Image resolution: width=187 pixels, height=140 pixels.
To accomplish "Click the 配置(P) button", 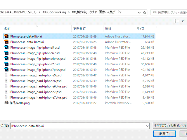I will (165, 134).
